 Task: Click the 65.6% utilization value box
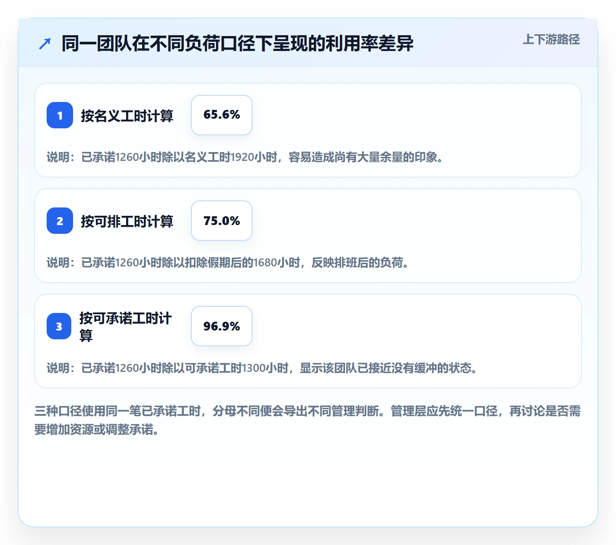(222, 115)
